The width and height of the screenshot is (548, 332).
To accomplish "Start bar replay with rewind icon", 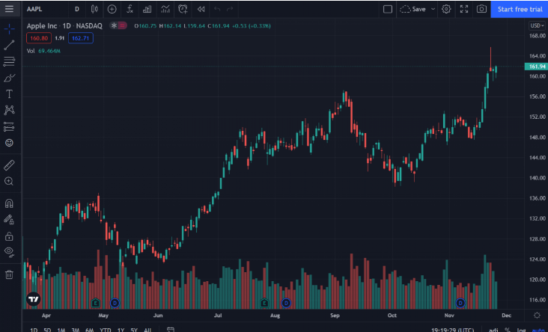I will coord(201,9).
